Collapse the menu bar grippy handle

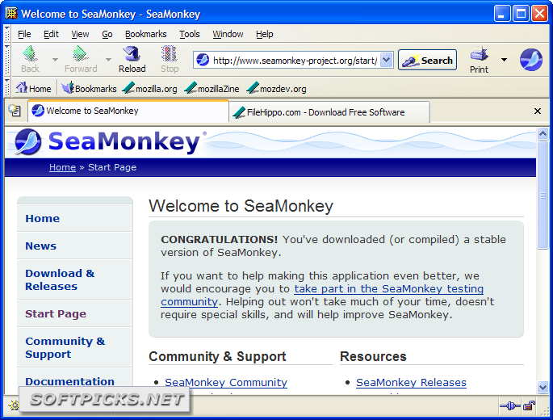pos(7,34)
